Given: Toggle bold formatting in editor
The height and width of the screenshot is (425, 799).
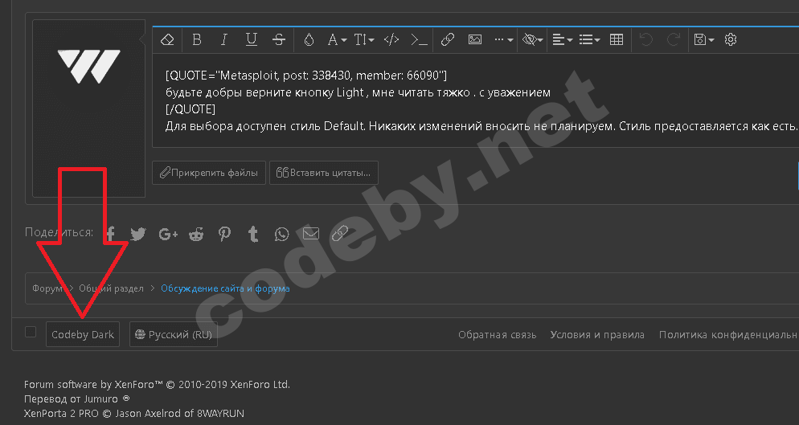Looking at the screenshot, I should [196, 39].
